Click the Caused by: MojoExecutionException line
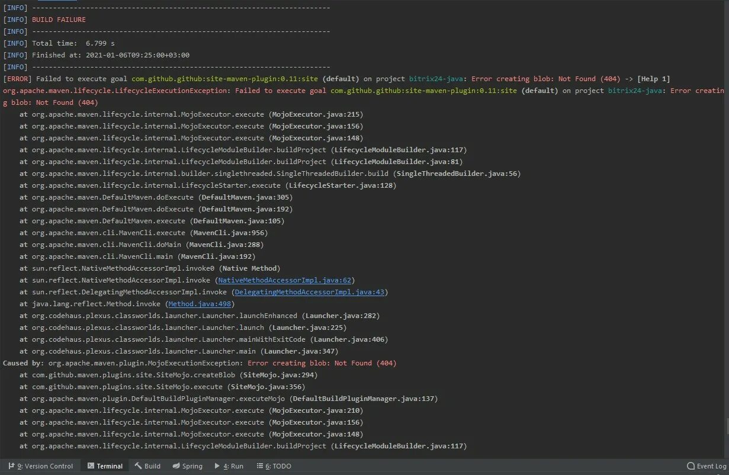 pos(200,363)
